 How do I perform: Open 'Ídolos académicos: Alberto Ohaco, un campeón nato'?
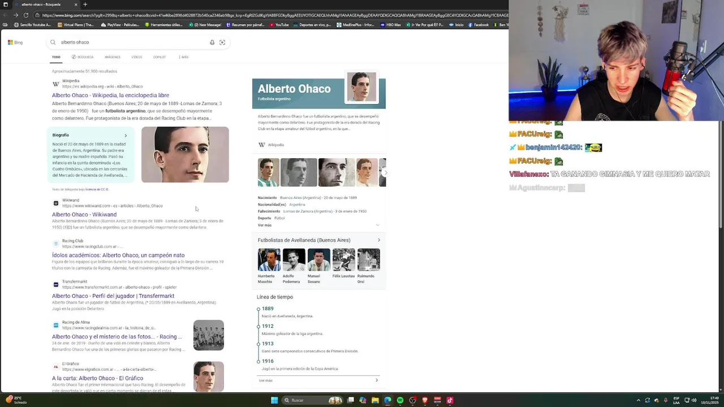coord(118,256)
